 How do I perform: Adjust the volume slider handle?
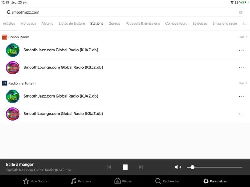pyautogui.click(x=192, y=167)
